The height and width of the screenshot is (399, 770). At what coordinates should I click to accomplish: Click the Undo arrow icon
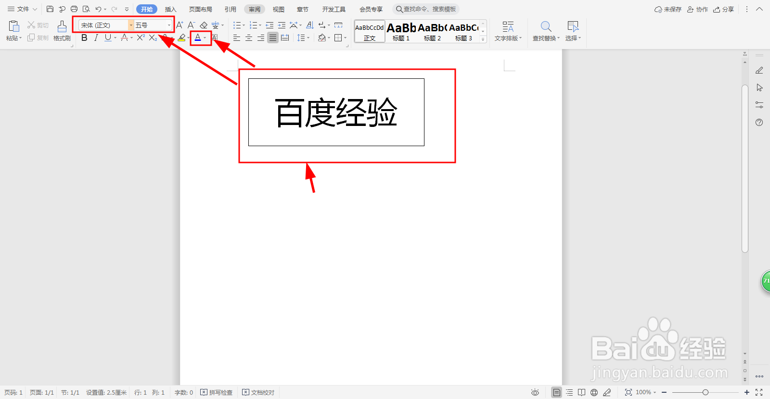tap(98, 9)
